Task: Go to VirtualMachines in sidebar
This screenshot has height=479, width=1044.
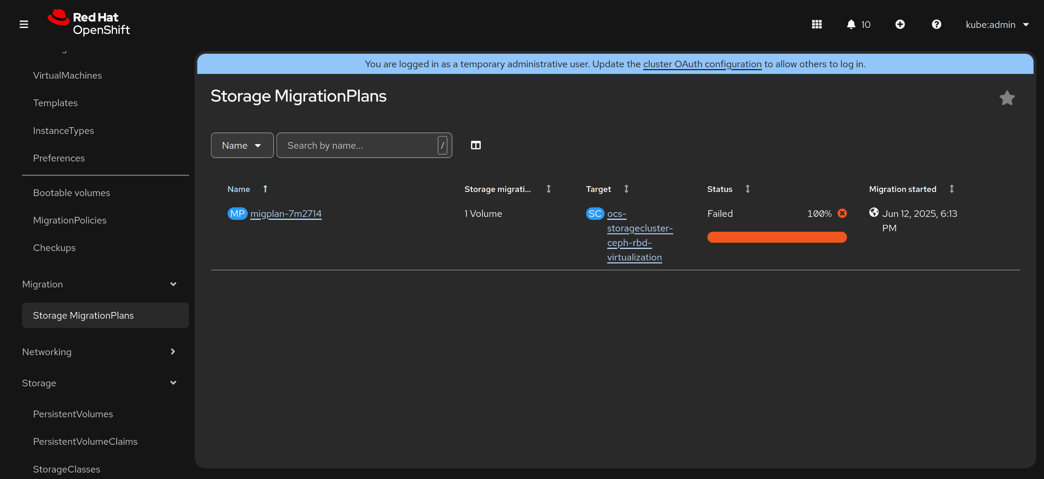Action: pyautogui.click(x=68, y=75)
